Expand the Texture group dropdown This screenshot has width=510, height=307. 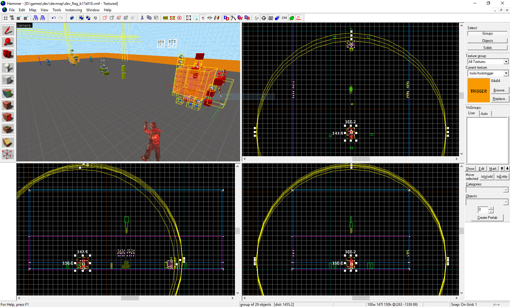click(x=506, y=62)
